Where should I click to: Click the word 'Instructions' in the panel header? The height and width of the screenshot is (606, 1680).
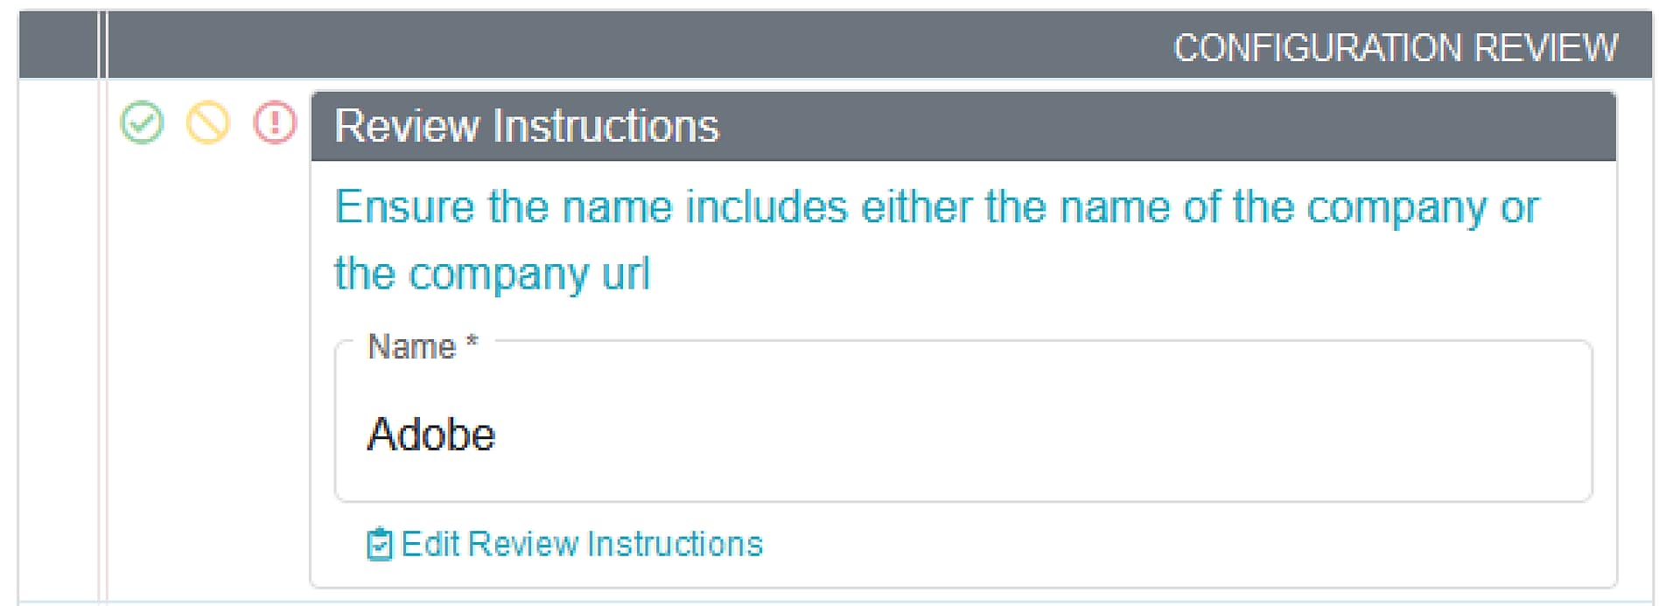click(605, 126)
